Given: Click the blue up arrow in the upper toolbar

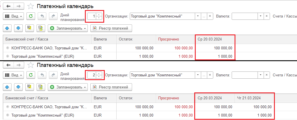Looking at the screenshot, I should (x=7, y=28).
